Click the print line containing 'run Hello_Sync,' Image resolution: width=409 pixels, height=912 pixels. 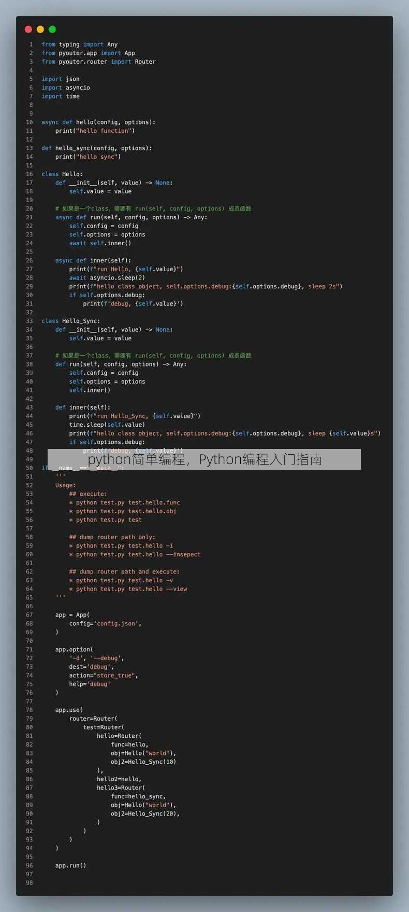click(x=135, y=416)
